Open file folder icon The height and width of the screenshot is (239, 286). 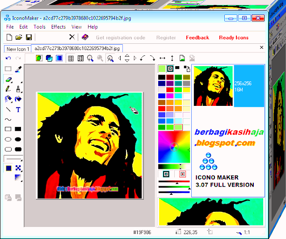pyautogui.click(x=19, y=37)
